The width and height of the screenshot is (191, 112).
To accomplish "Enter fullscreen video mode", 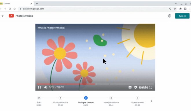I will click(x=151, y=87).
